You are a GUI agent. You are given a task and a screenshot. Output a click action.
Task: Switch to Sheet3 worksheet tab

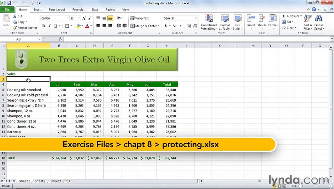55,181
